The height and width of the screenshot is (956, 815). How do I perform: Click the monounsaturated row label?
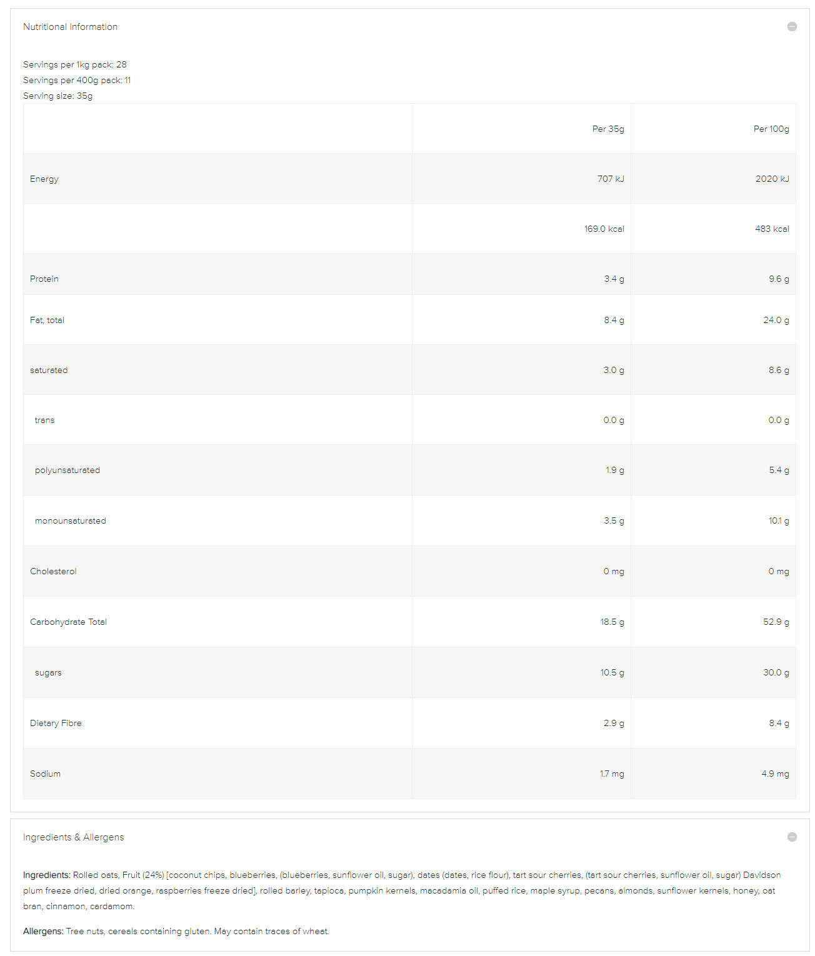(71, 520)
